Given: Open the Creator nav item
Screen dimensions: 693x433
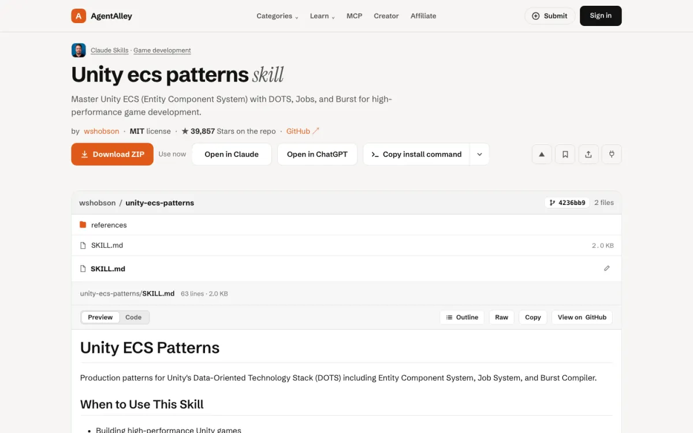Looking at the screenshot, I should 386,16.
